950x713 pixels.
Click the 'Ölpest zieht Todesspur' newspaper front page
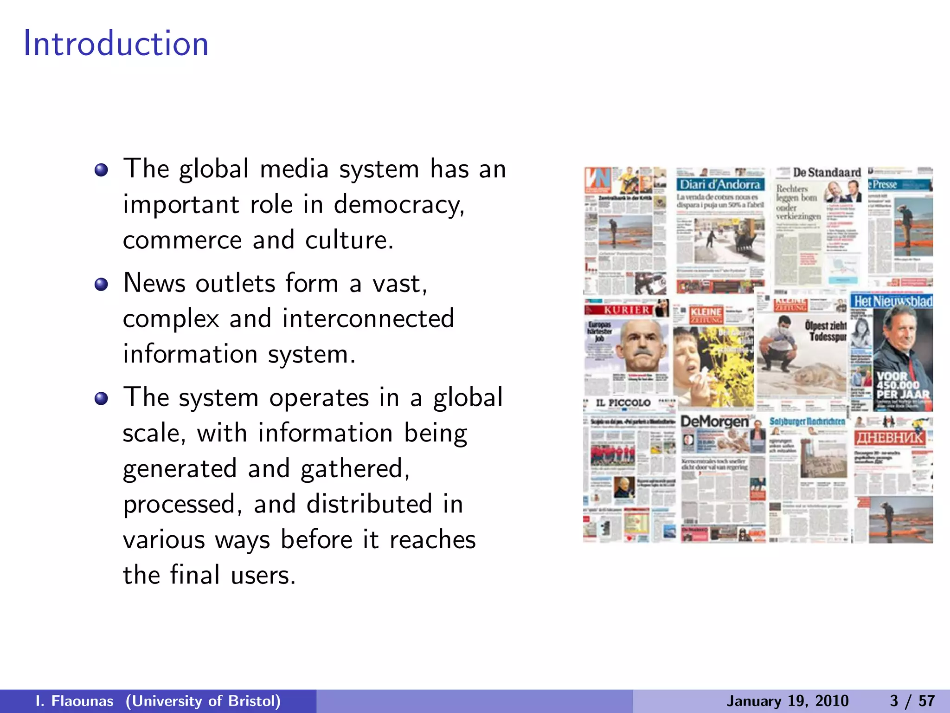pos(802,353)
